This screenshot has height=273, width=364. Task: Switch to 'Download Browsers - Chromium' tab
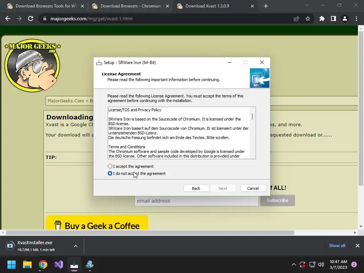131,6
